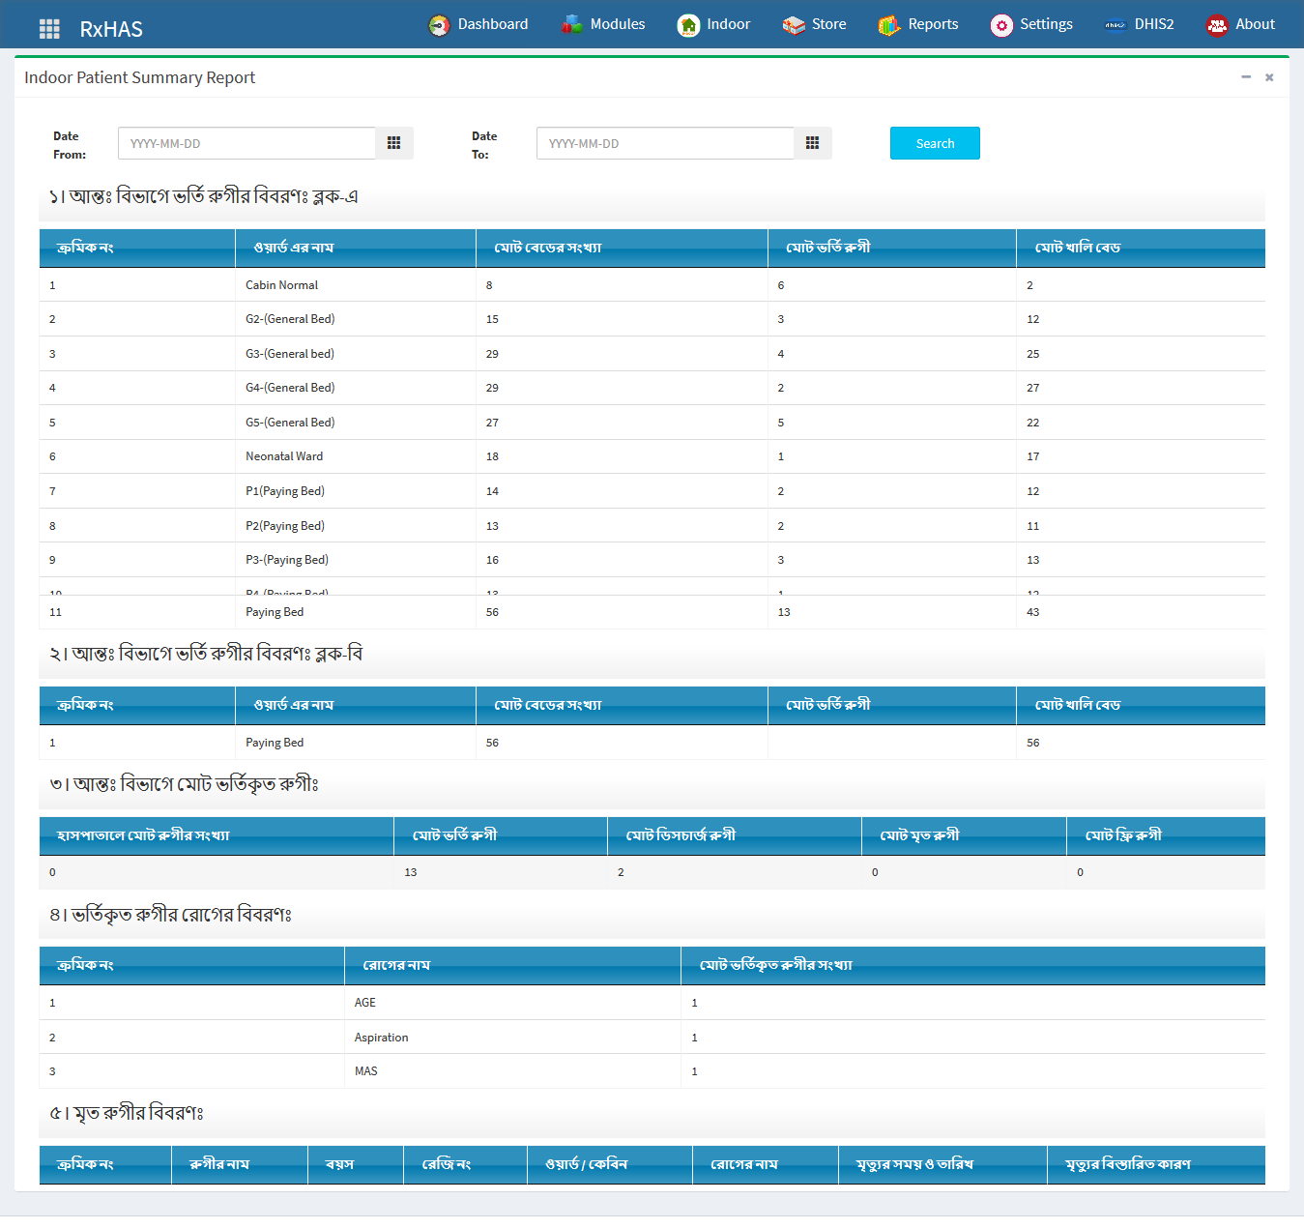Open the Date To calendar picker
This screenshot has height=1229, width=1304.
(812, 143)
